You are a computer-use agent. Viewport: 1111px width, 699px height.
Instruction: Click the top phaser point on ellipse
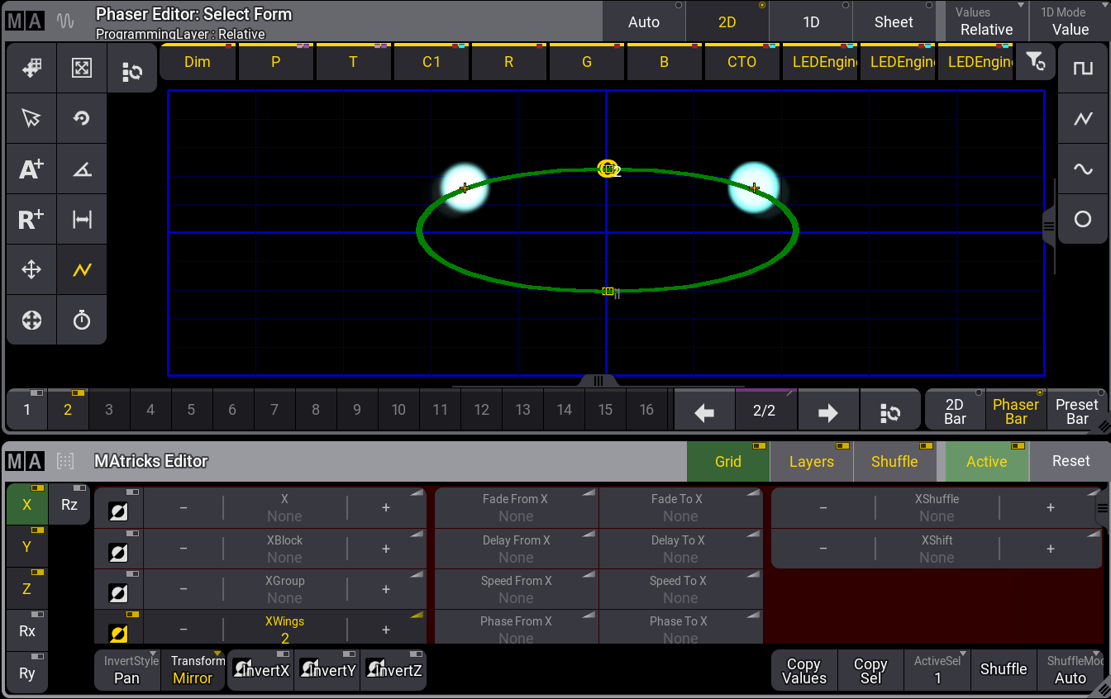point(608,169)
